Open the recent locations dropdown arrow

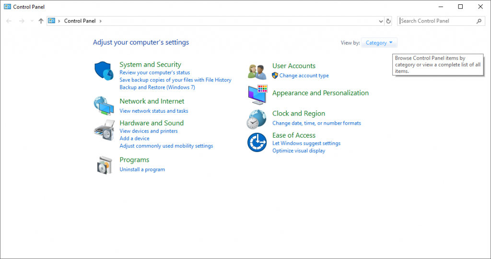[32, 21]
